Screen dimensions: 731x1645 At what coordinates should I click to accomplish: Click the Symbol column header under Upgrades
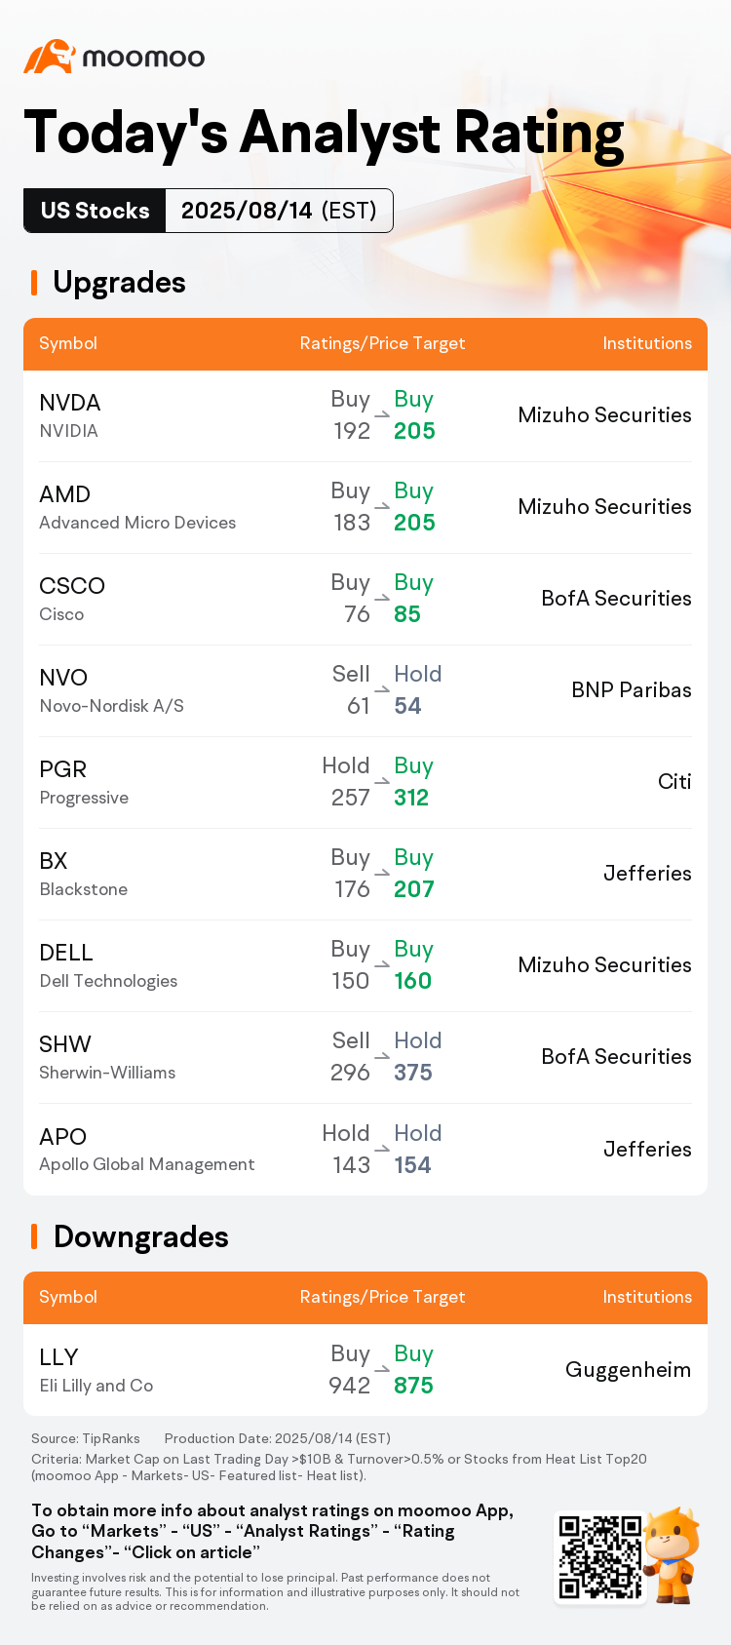click(x=68, y=343)
